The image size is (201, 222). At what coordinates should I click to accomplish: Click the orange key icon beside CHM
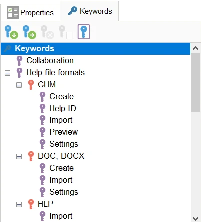coord(31,85)
